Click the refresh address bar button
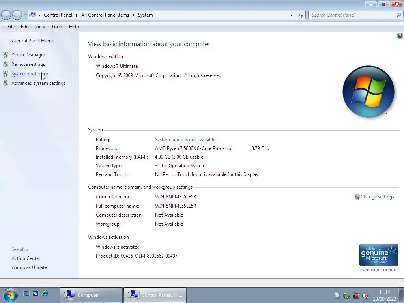The image size is (404, 303). point(301,15)
